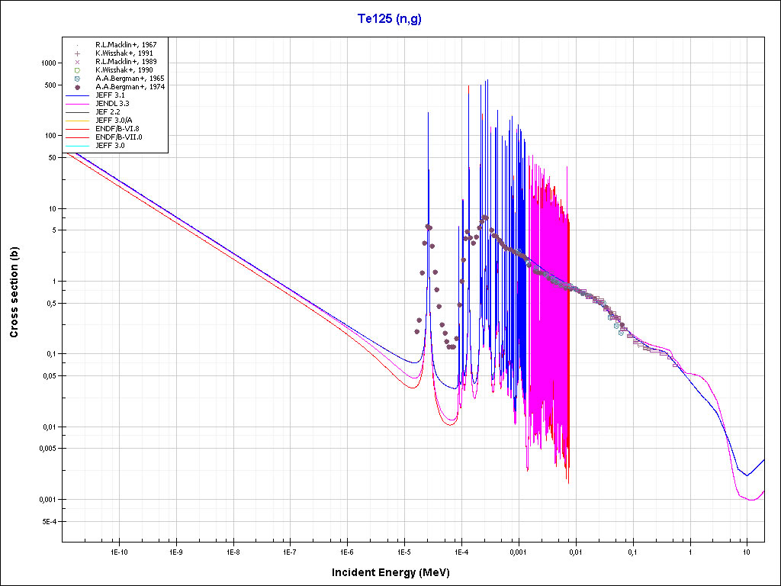The image size is (781, 586).
Task: Click the blue JEFF 3.1 legend line
Action: tap(77, 95)
